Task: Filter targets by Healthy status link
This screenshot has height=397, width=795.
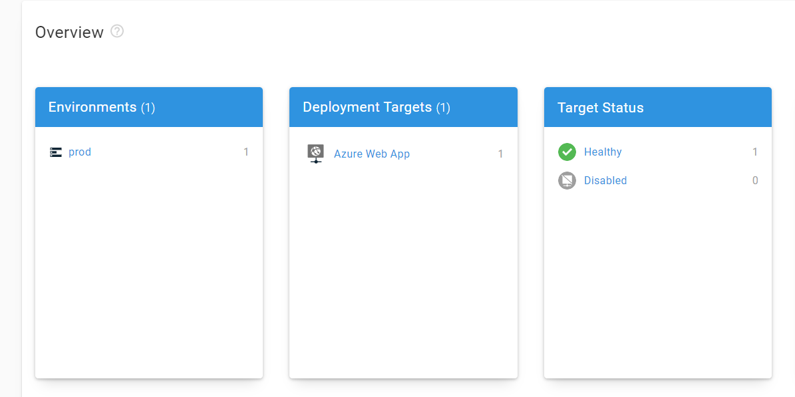Action: [x=603, y=152]
